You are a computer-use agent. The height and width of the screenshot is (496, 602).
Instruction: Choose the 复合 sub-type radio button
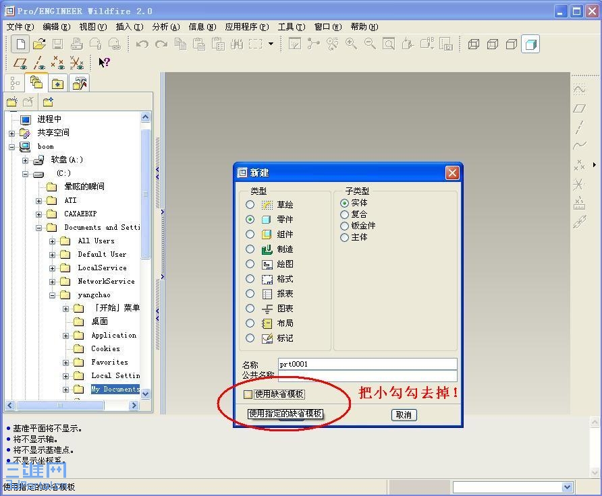pos(344,215)
